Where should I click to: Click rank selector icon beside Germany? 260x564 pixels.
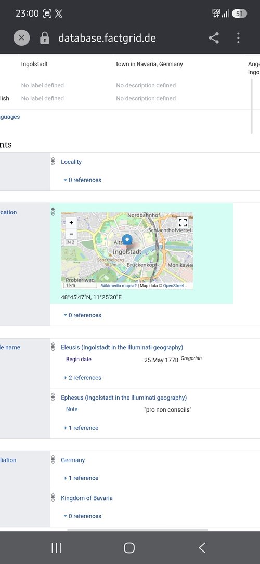[x=53, y=460]
